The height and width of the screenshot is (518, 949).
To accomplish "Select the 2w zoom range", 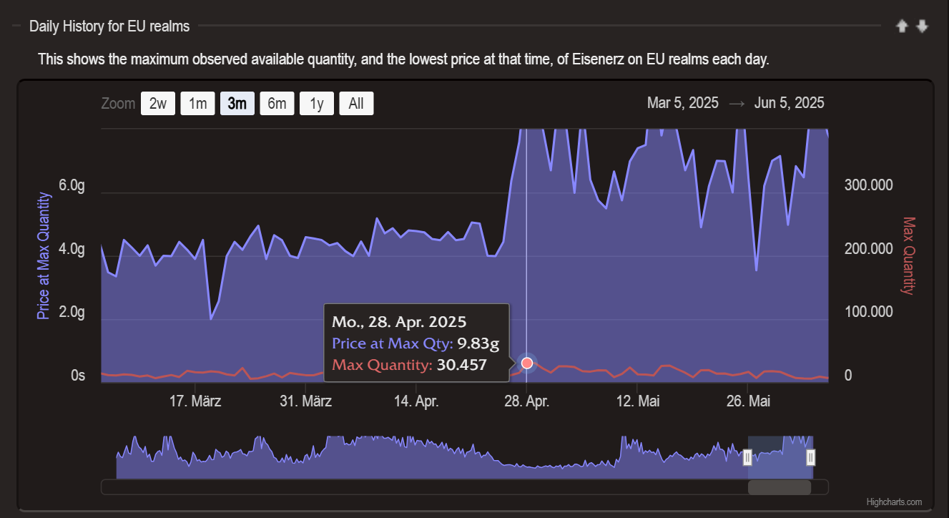I will (x=157, y=102).
